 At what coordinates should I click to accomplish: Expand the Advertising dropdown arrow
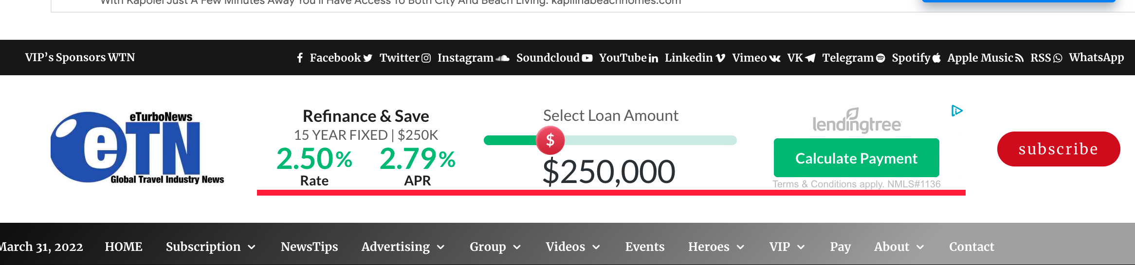coord(440,247)
